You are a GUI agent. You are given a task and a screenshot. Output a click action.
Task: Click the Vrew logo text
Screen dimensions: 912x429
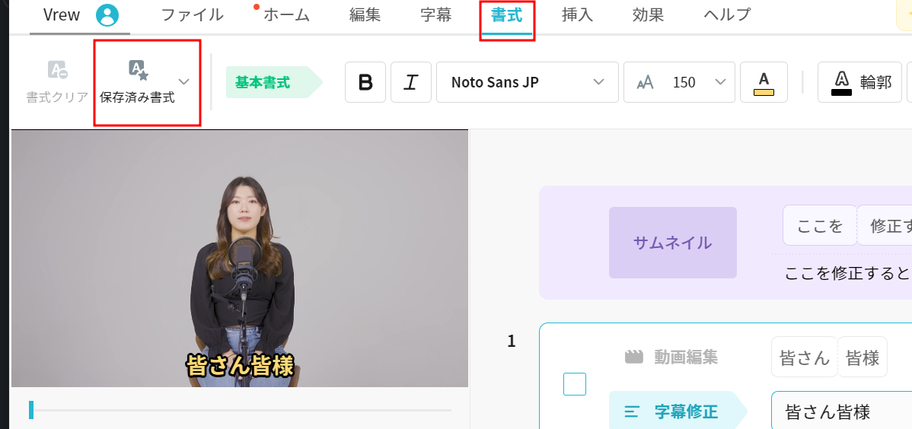62,15
